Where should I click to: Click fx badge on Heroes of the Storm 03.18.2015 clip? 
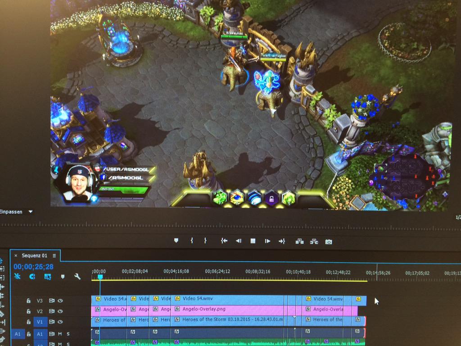tap(177, 319)
